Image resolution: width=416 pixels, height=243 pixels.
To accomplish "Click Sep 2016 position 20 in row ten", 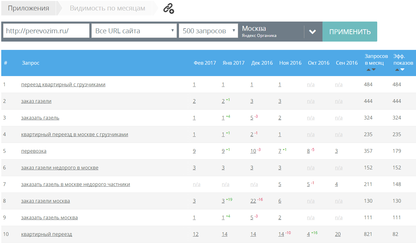I will click(338, 234).
